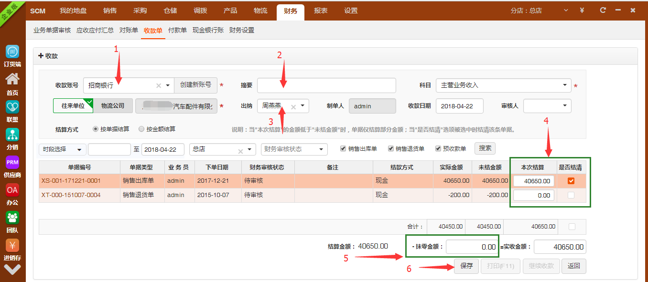Open the 分销 distribution icon
Viewport: 648px width, 282px height.
coord(12,135)
